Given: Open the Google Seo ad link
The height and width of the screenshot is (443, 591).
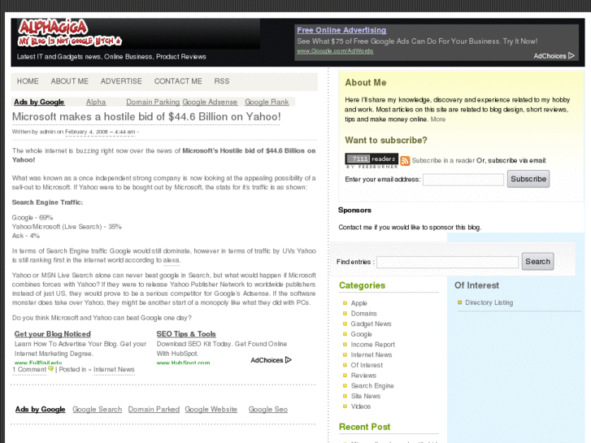Looking at the screenshot, I should pyautogui.click(x=268, y=410).
